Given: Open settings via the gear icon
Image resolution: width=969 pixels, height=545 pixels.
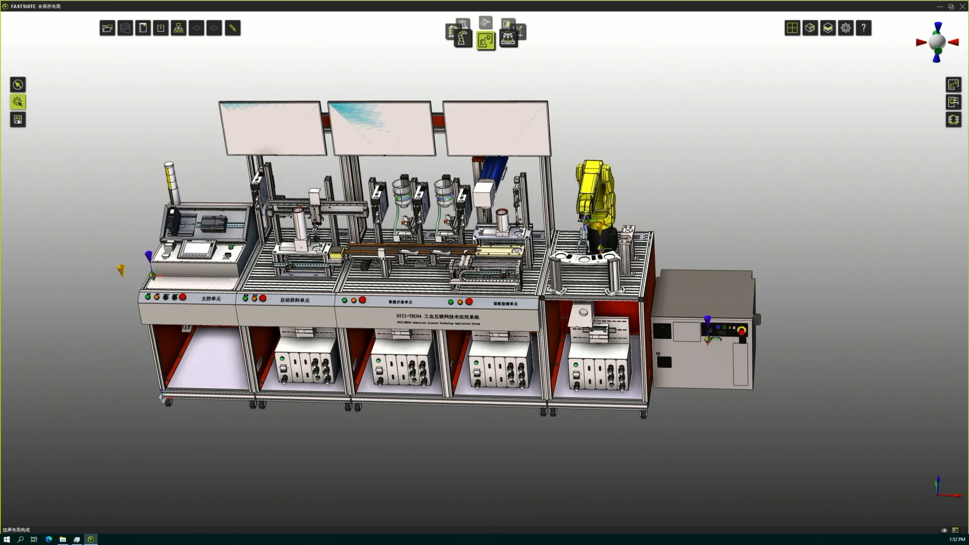Looking at the screenshot, I should [x=846, y=28].
